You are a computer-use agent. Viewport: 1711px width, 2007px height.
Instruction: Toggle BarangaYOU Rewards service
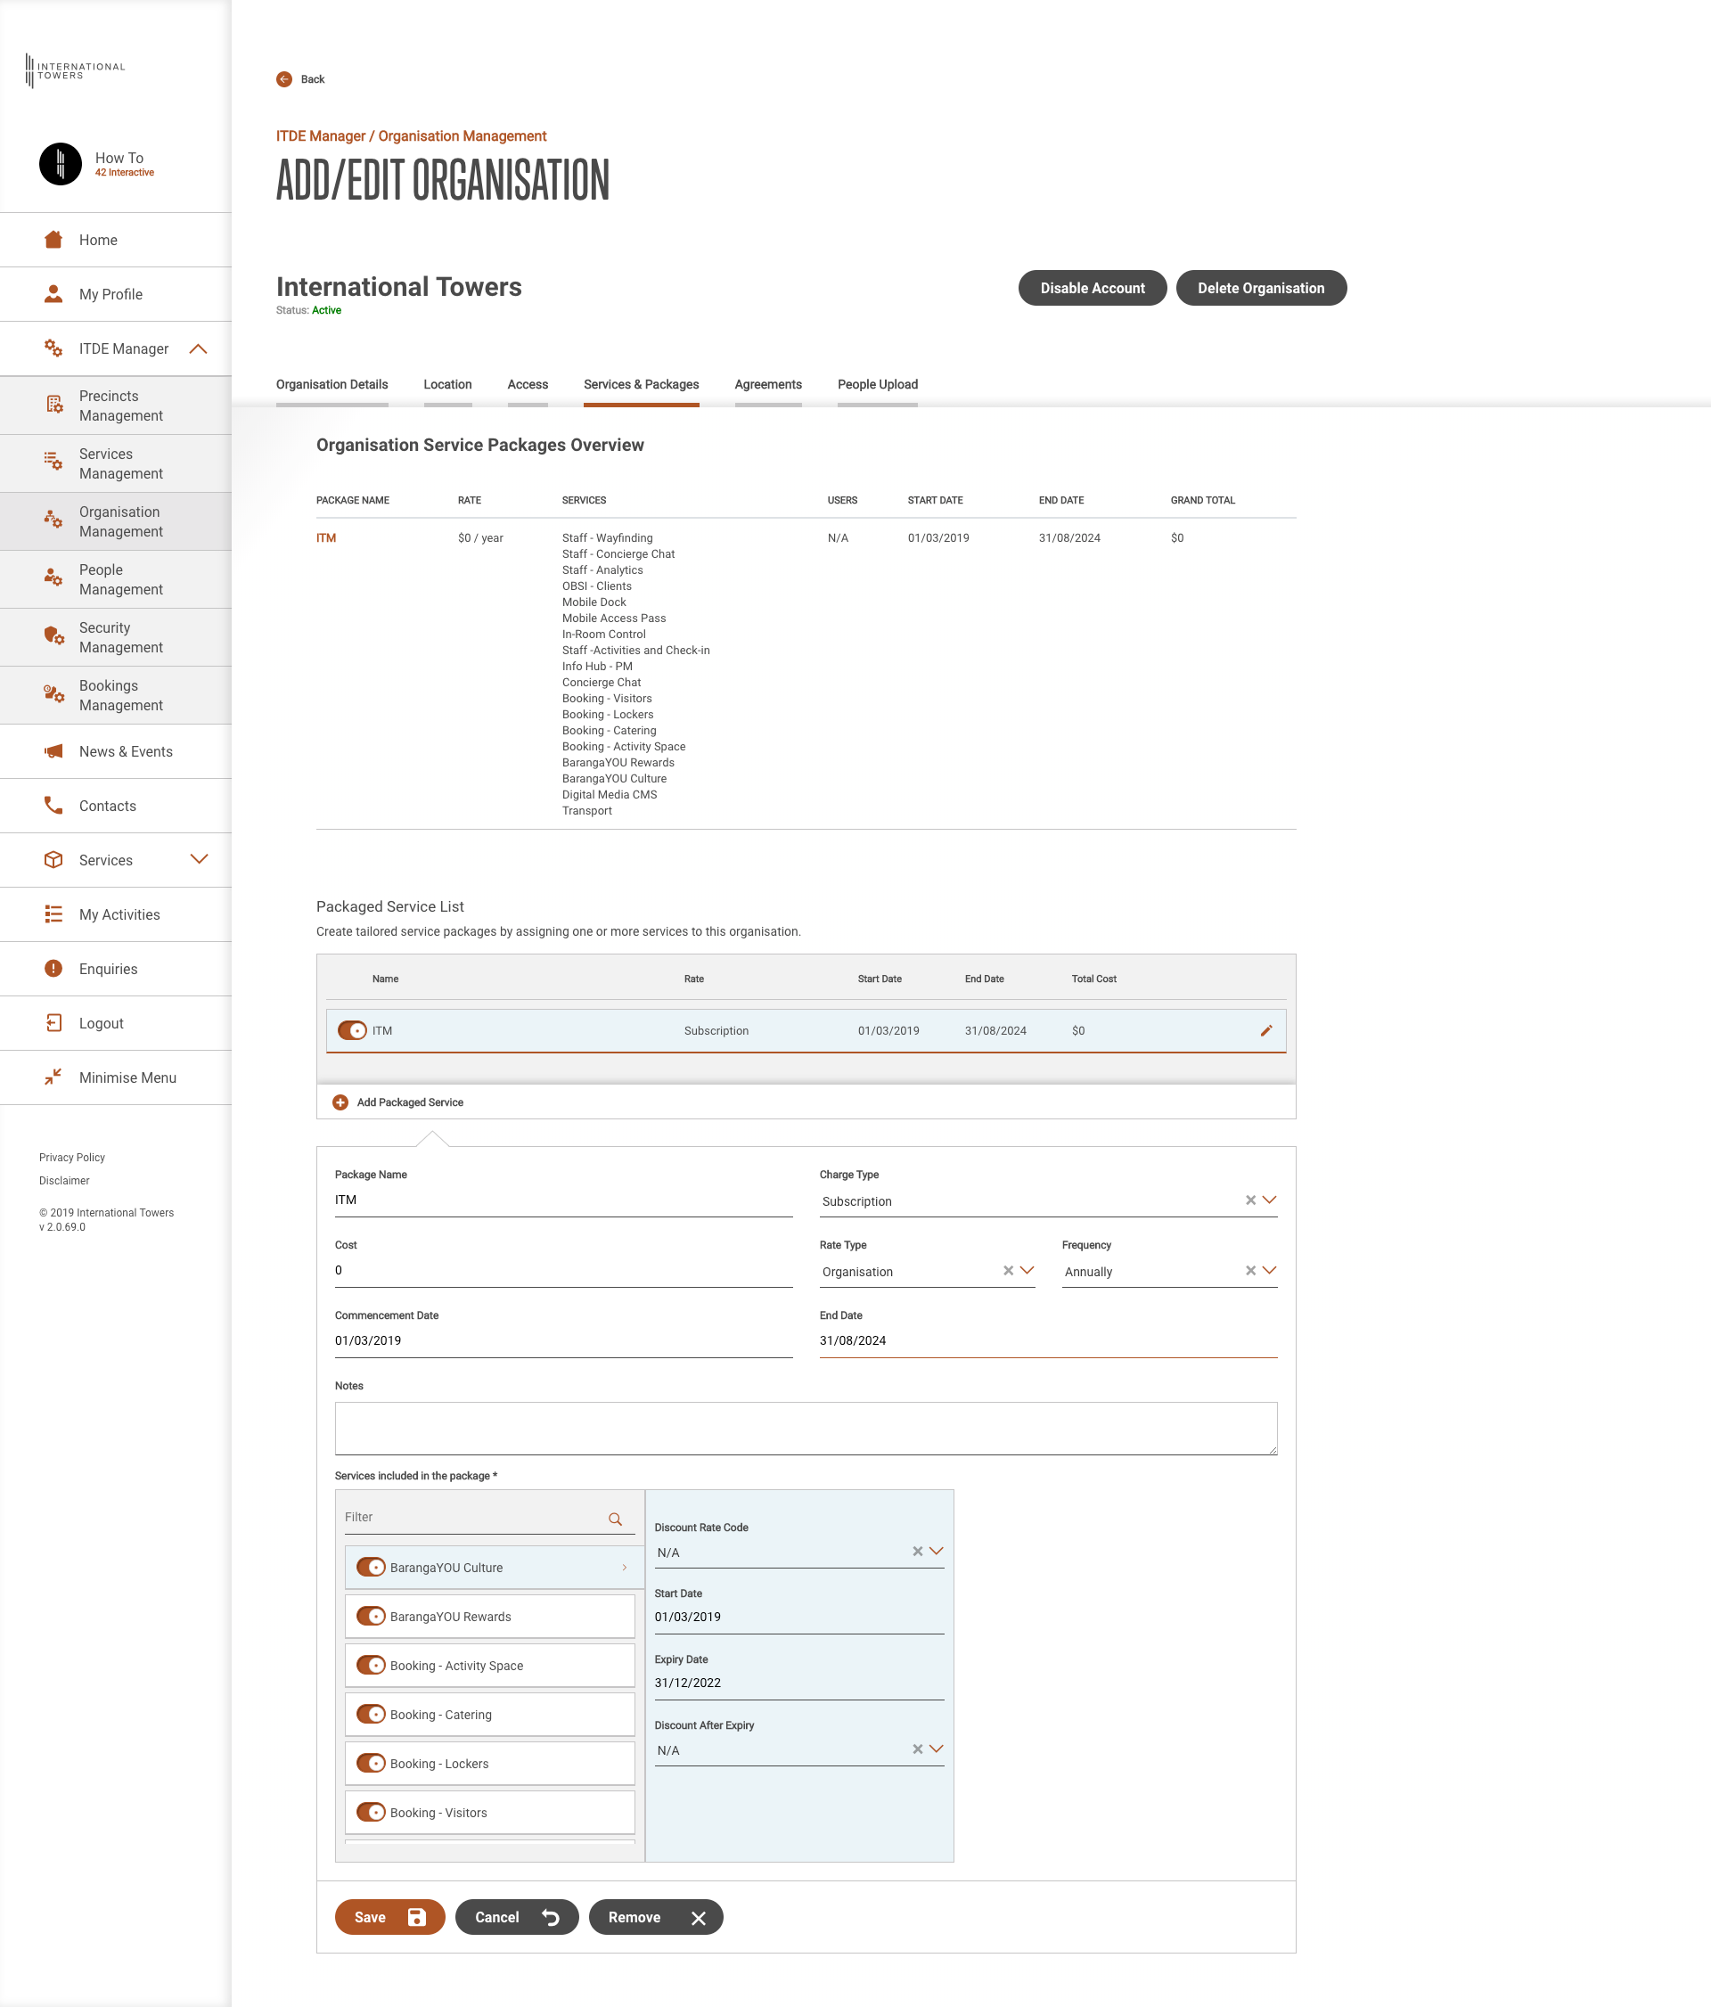371,1617
